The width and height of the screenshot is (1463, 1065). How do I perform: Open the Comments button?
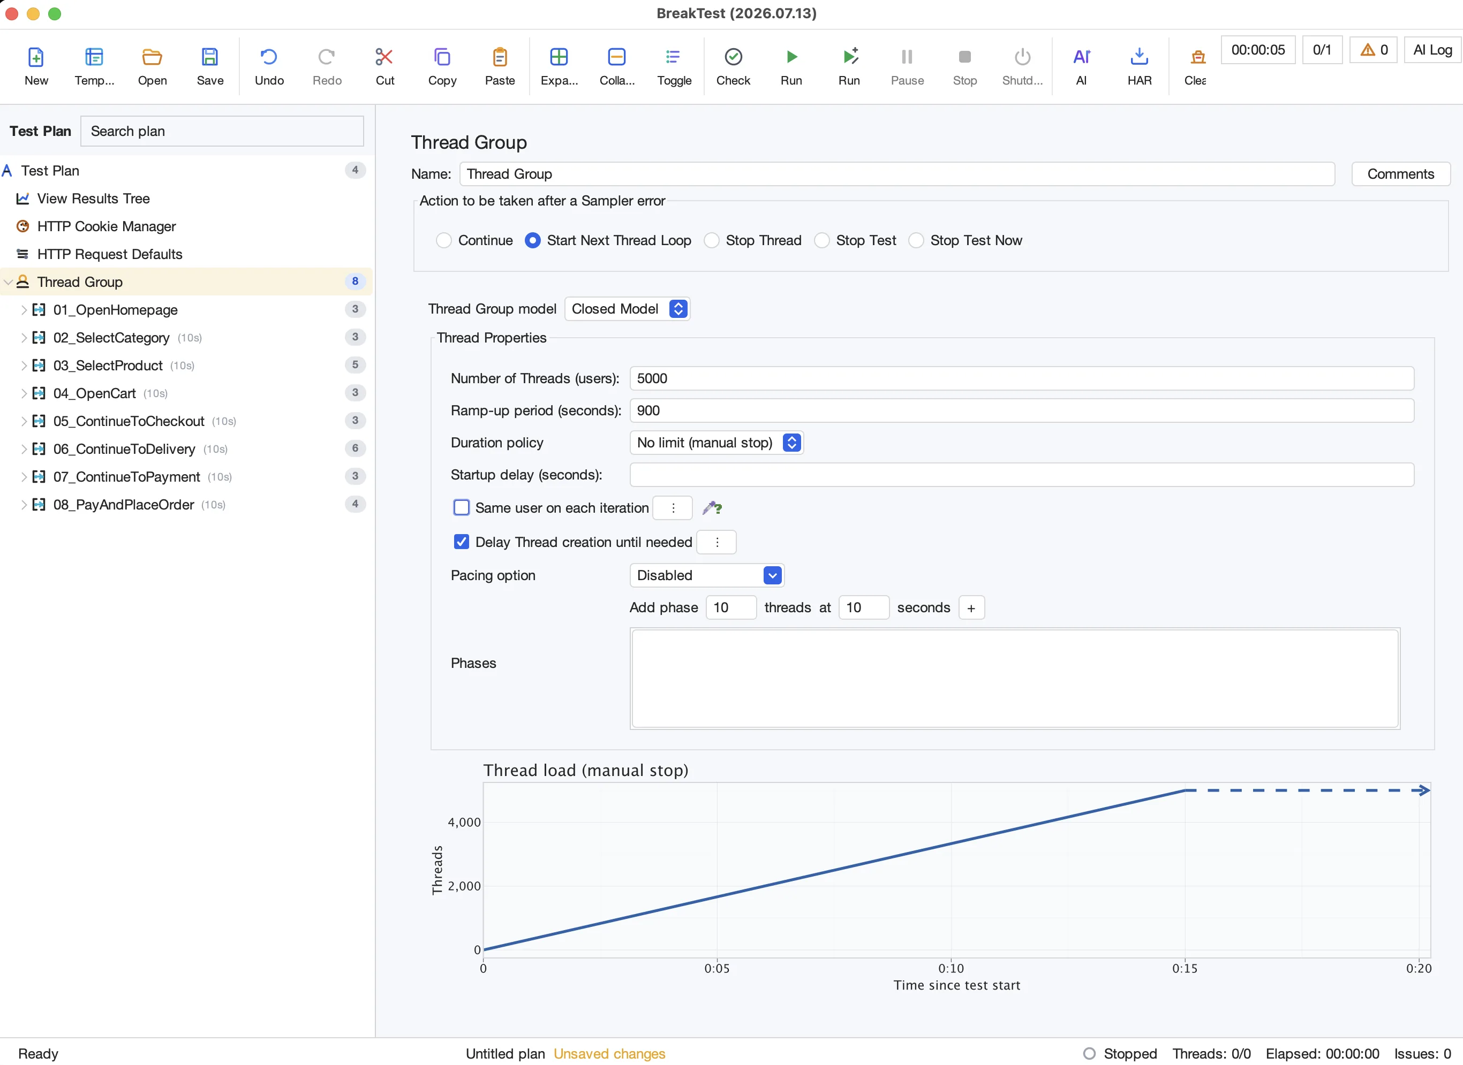(1400, 174)
